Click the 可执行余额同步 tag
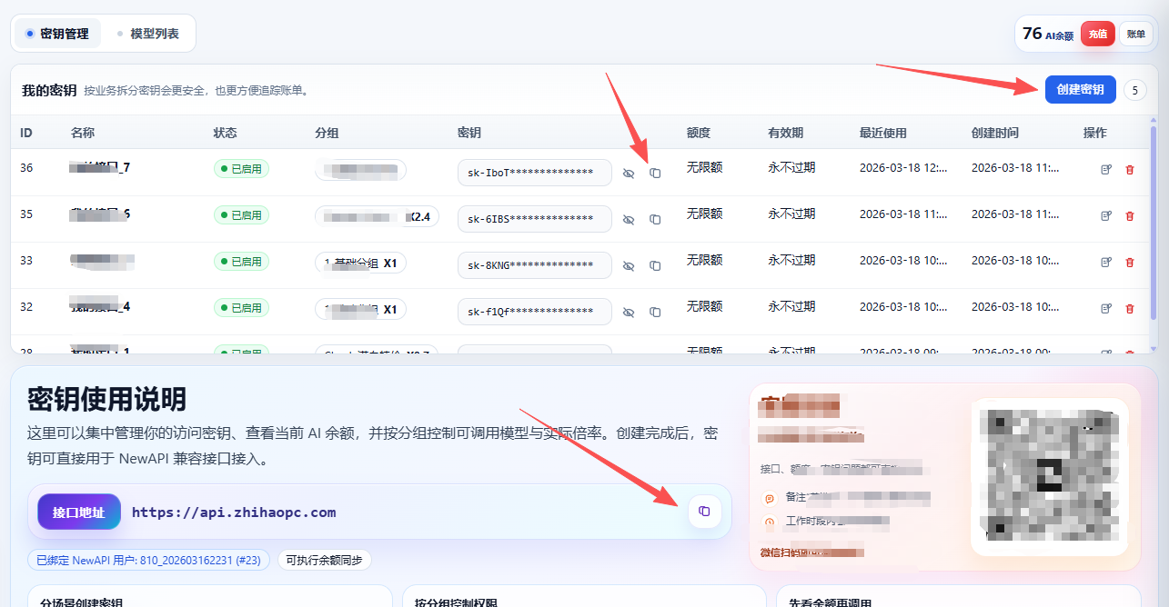1169x607 pixels. [x=324, y=561]
